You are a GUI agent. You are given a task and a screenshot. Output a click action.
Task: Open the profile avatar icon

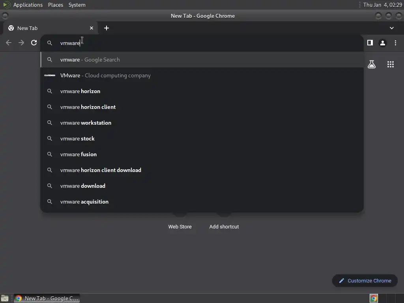point(383,43)
